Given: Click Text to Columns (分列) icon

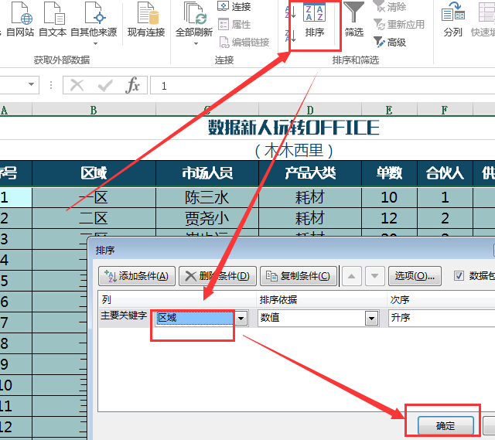Looking at the screenshot, I should pos(452,19).
